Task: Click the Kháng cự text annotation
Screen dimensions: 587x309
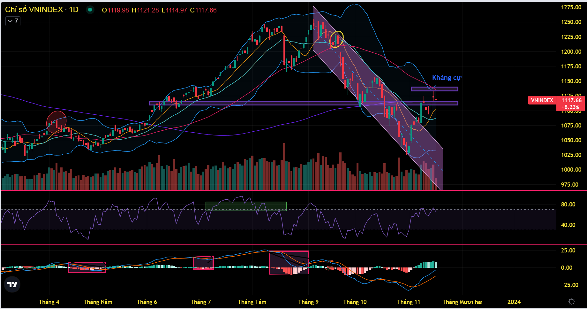Action: (446, 78)
